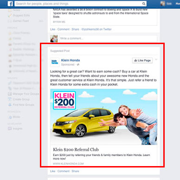The width and height of the screenshot is (180, 180).
Task: Open Klein $200 Referral Club headline
Action: coord(76,150)
